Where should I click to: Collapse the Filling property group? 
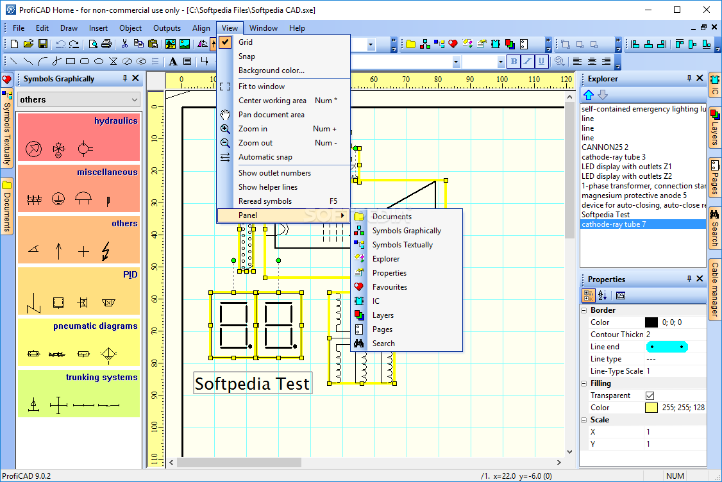pos(584,383)
